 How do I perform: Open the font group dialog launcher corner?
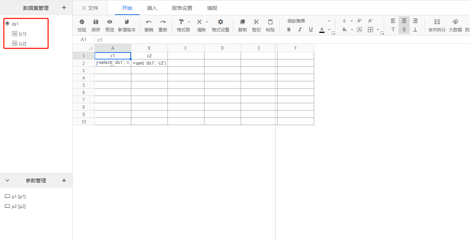[333, 33]
